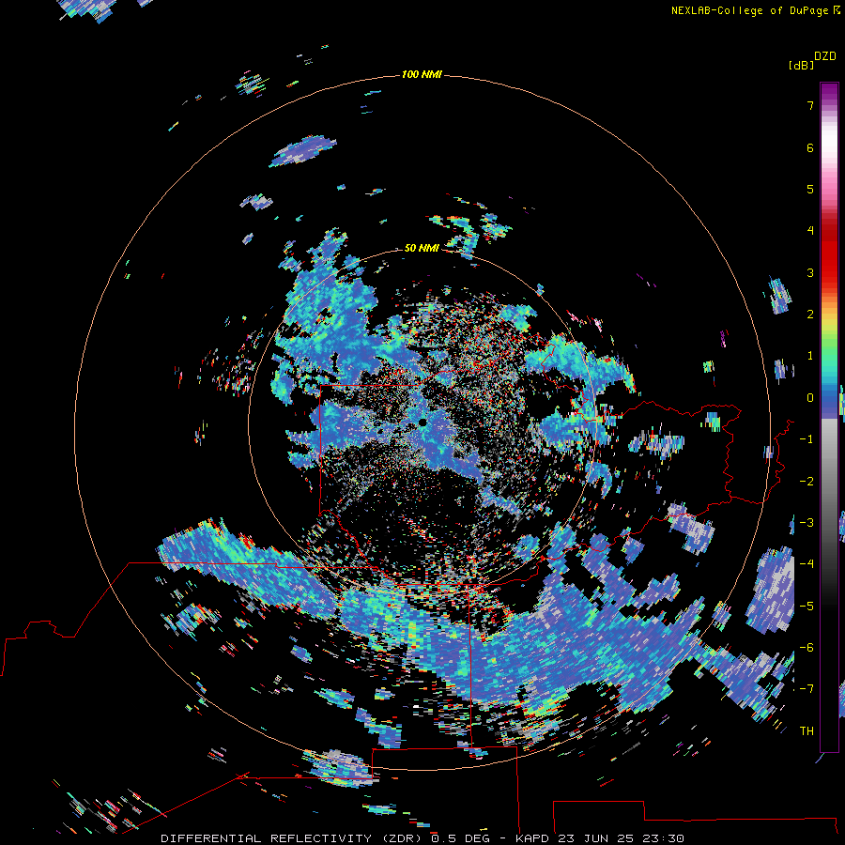Screen dimensions: 845x845
Task: Click the 7 value on the color scale
Action: pyautogui.click(x=810, y=105)
